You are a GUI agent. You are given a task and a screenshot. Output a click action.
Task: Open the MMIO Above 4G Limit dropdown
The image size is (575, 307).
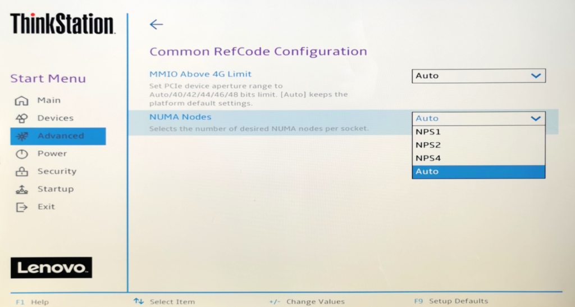(x=478, y=76)
